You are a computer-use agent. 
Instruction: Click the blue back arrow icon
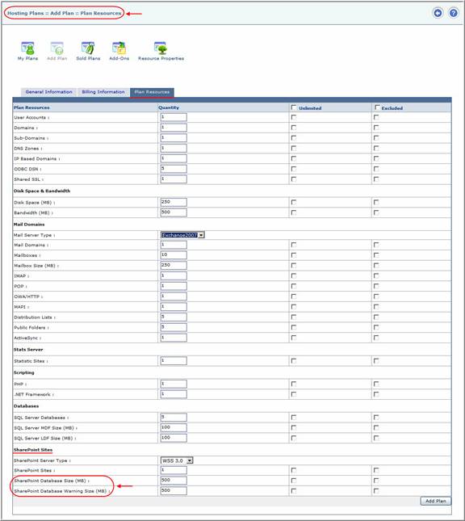click(x=438, y=13)
